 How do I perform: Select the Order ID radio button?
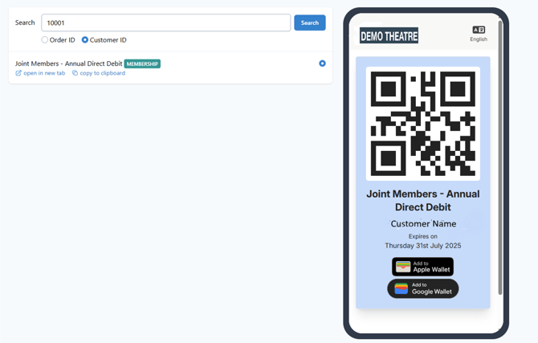point(45,39)
